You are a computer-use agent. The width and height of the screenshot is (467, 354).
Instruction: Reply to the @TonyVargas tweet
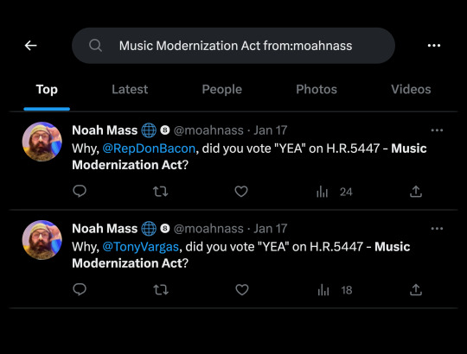80,290
